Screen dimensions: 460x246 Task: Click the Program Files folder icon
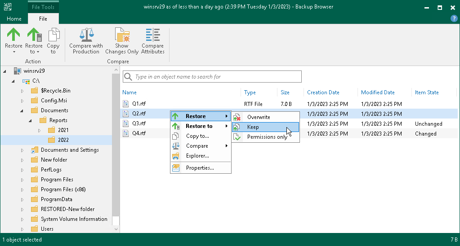34,180
